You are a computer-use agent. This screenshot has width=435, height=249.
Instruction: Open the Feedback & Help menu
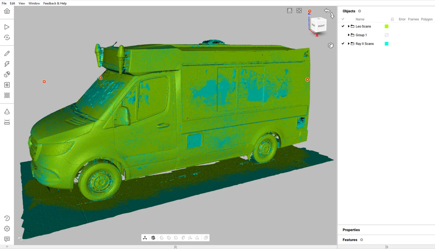55,3
